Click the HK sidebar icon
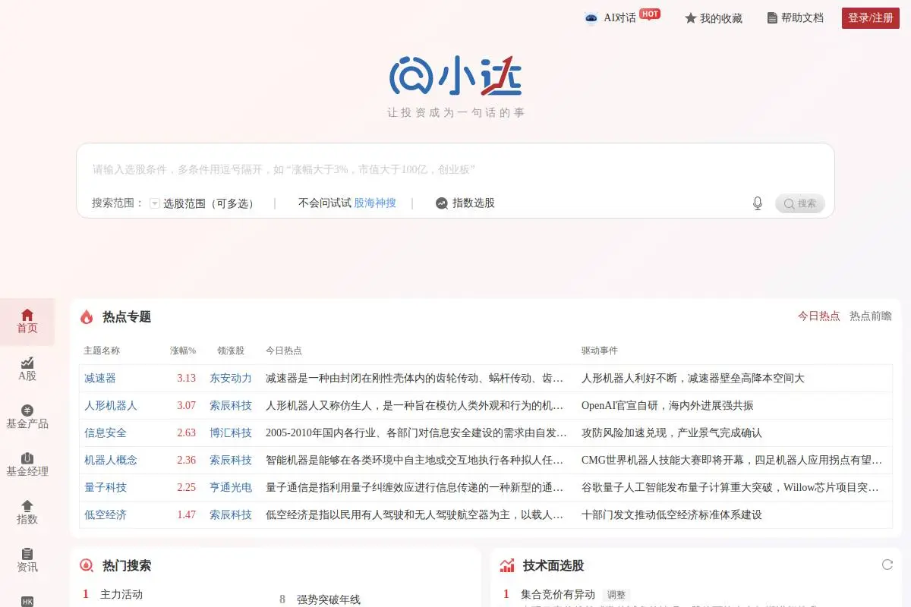911x607 pixels. click(27, 601)
